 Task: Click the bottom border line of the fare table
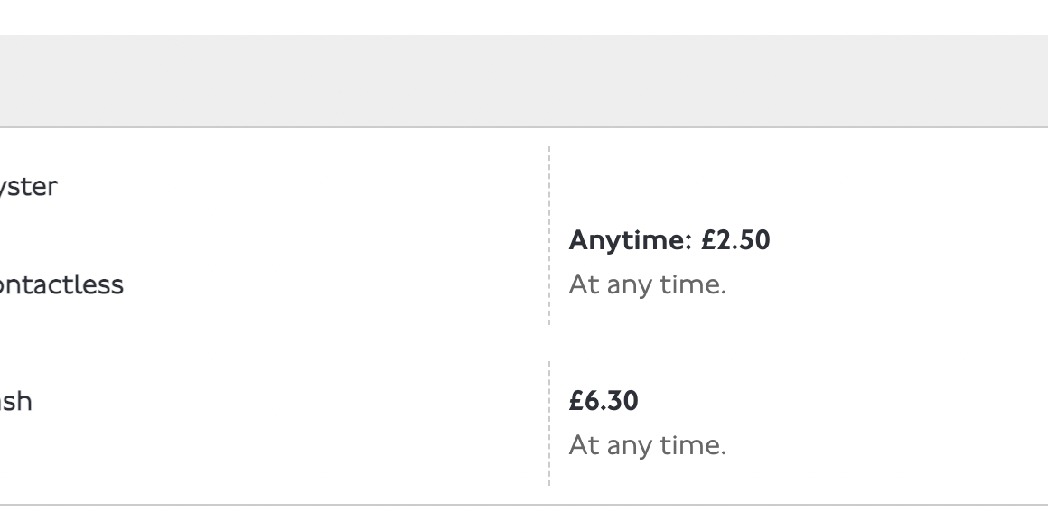[524, 505]
